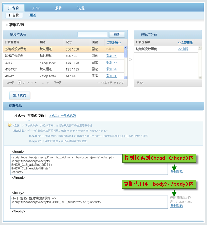Click the 漂浮 type cell
Screen dimensions: 207x225
[95, 76]
